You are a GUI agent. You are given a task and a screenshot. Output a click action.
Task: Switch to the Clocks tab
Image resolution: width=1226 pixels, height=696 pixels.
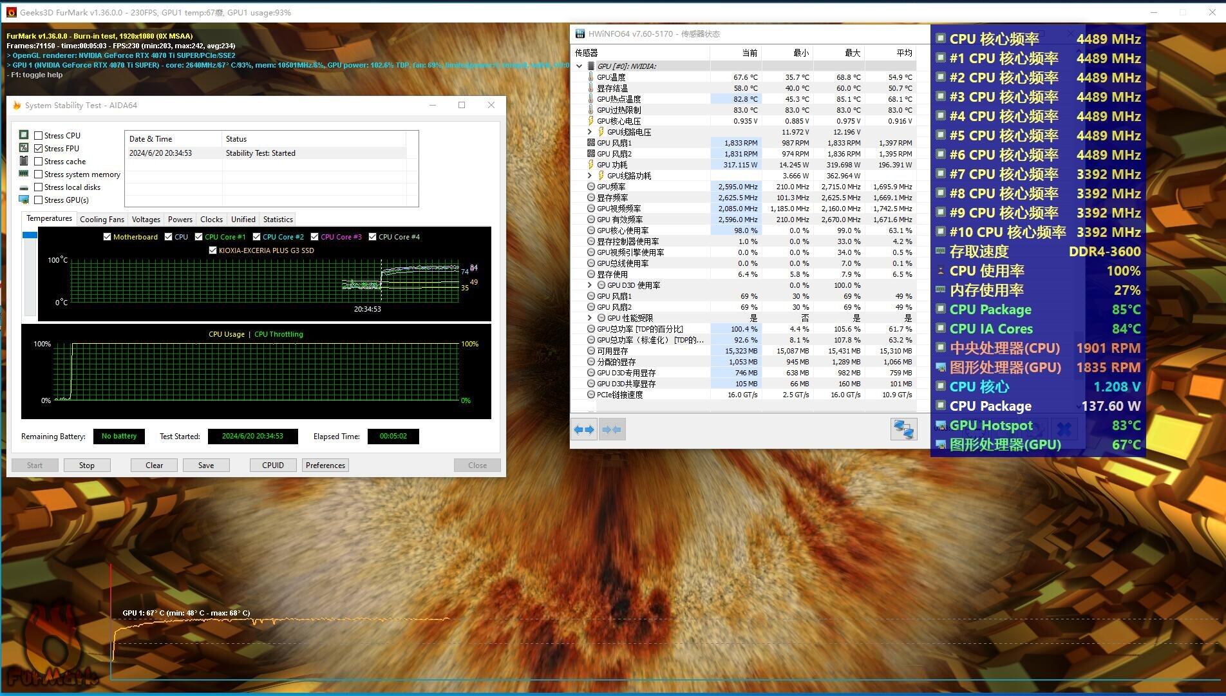tap(211, 220)
